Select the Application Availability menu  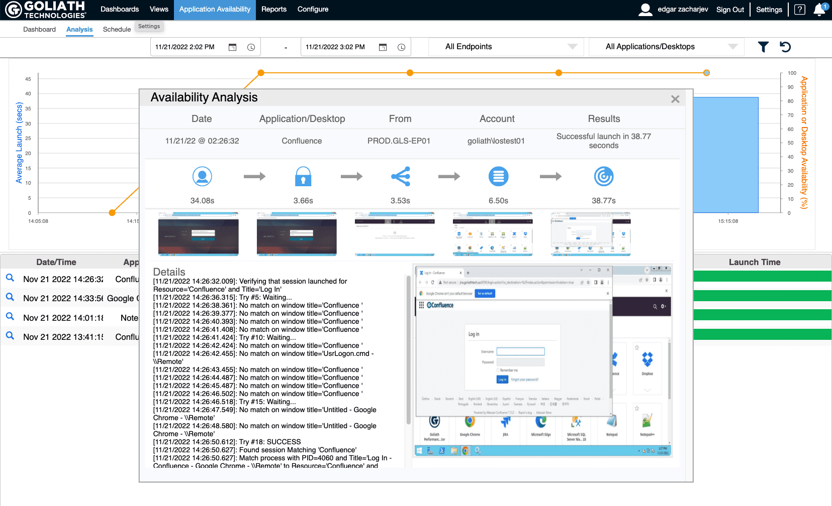click(215, 10)
